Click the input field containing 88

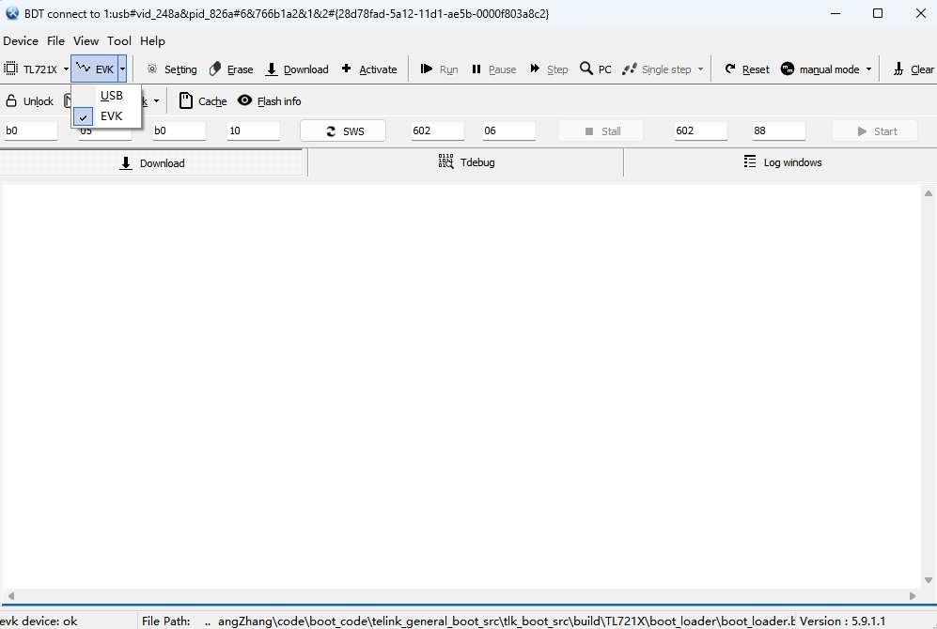(x=779, y=130)
